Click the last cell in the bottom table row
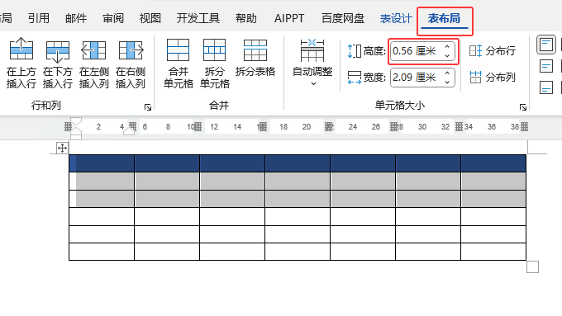 [x=493, y=252]
